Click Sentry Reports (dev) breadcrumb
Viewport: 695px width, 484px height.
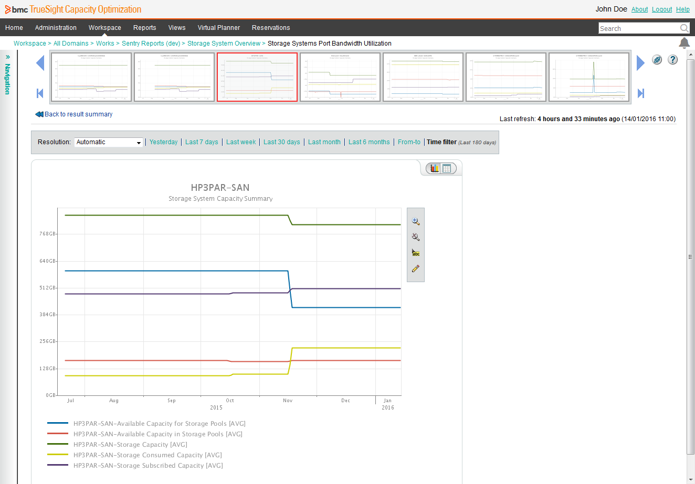pos(151,44)
